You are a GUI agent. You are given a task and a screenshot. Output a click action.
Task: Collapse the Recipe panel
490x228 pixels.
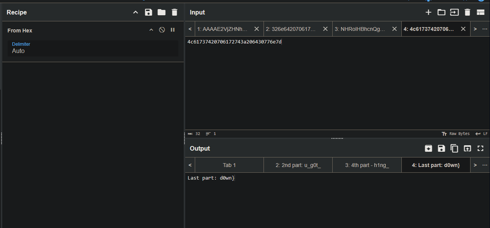[136, 13]
